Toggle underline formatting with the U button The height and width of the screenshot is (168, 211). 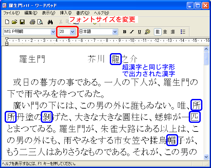pos(139,32)
